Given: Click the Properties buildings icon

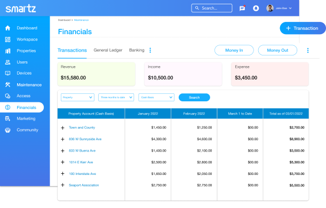Looking at the screenshot, I should pos(7,51).
